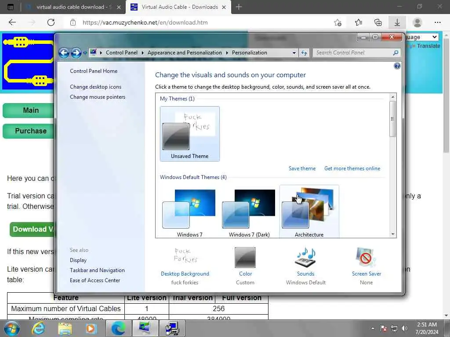Launch Internet Explorer from taskbar
The image size is (450, 337).
click(38, 328)
